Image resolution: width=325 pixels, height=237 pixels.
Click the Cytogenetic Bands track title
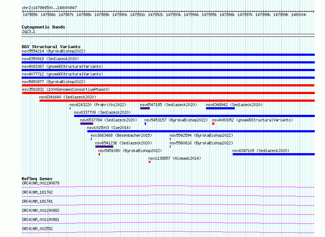[43, 27]
